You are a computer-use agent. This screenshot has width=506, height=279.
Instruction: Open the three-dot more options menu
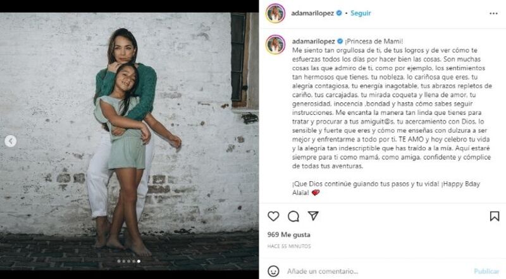coord(493,13)
